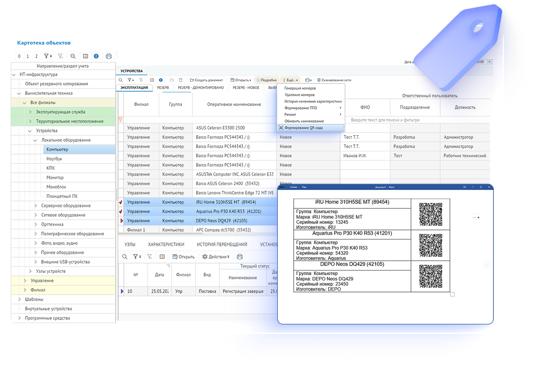
Task: Click tree level 0 button in Картотека toolbar
Action: tap(19, 56)
